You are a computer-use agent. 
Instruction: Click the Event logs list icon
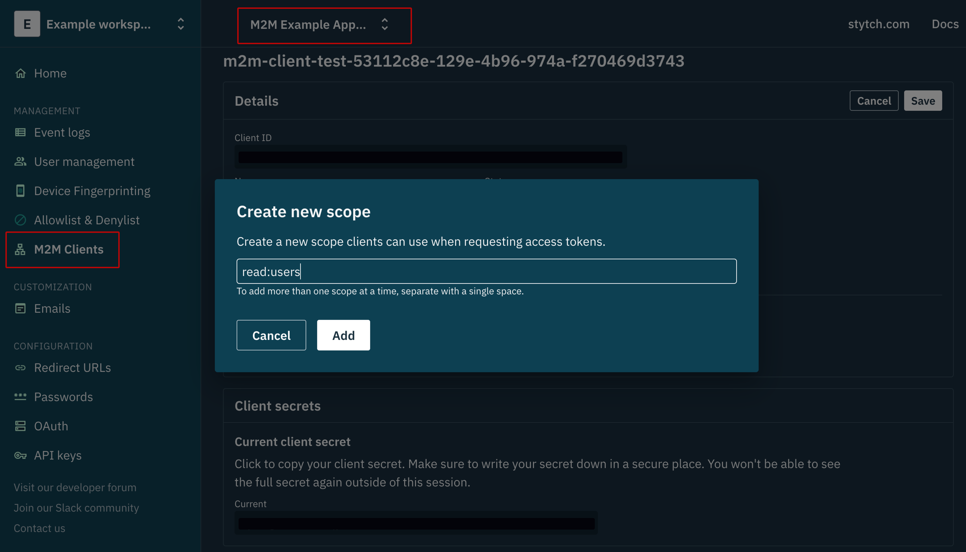click(20, 132)
